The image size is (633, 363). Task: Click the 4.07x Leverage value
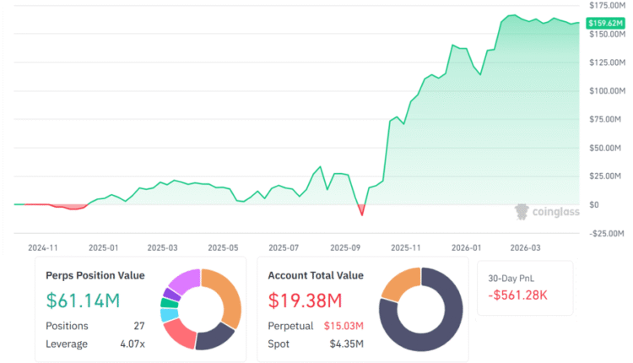click(x=133, y=344)
